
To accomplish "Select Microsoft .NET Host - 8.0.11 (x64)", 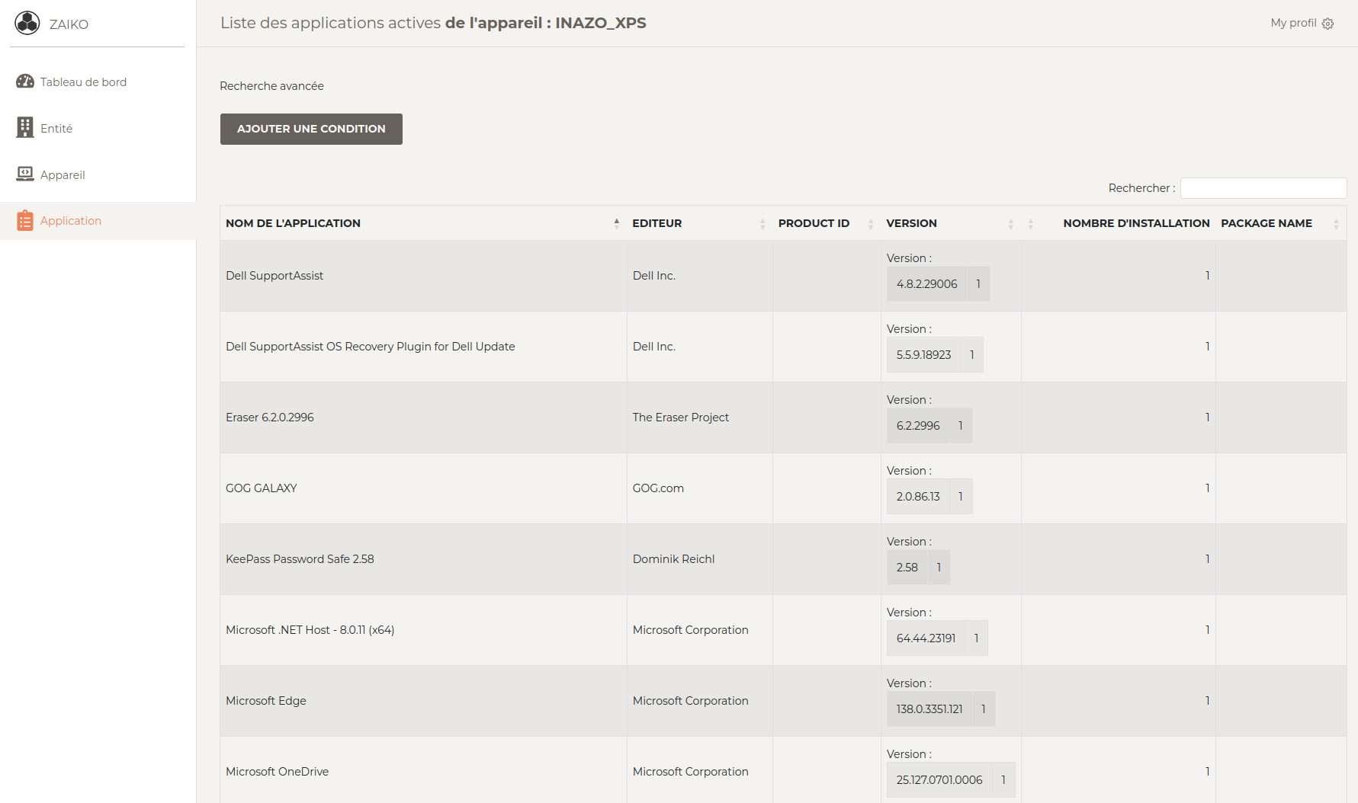I will (x=310, y=630).
